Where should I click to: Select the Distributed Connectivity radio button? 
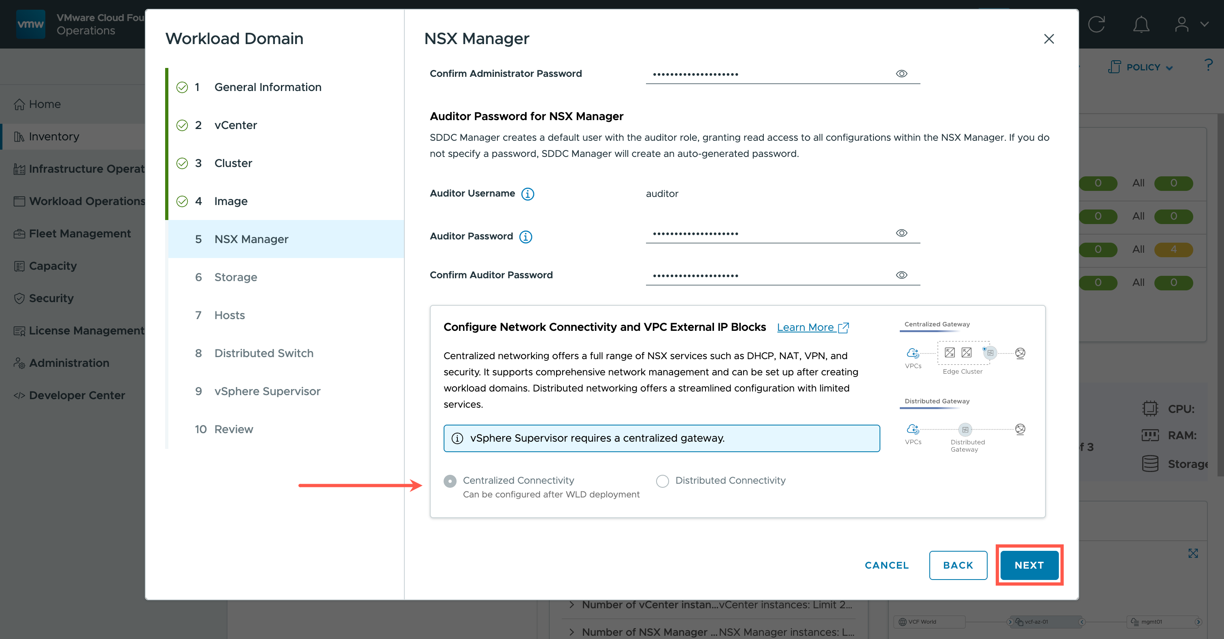(x=662, y=481)
